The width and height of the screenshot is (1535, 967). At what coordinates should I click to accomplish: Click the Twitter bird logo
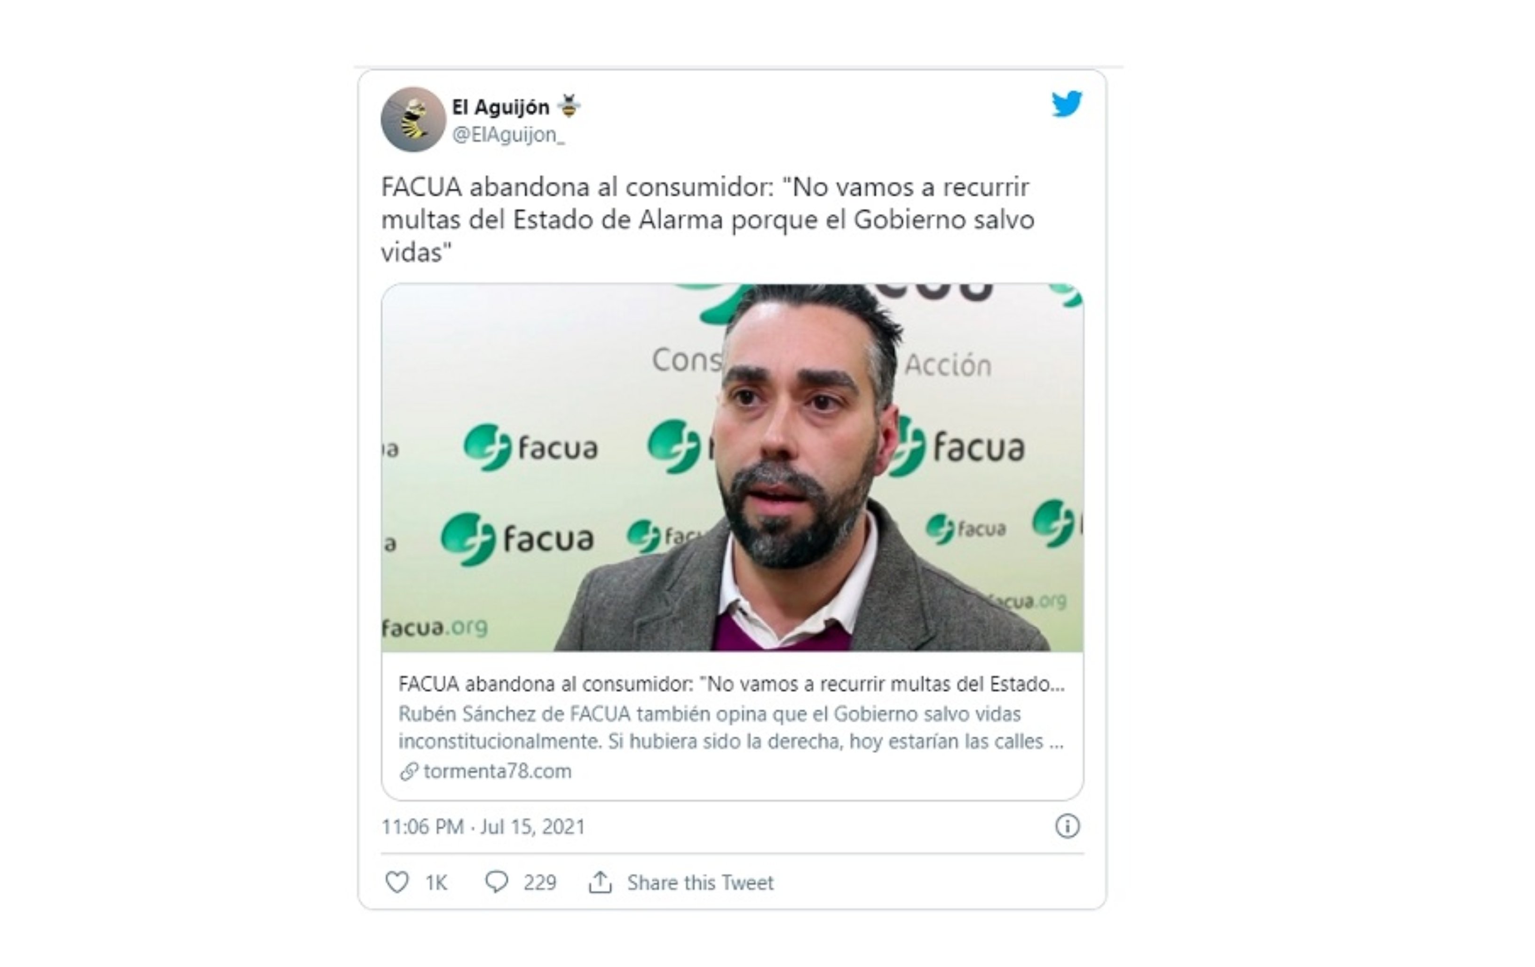(x=1067, y=104)
